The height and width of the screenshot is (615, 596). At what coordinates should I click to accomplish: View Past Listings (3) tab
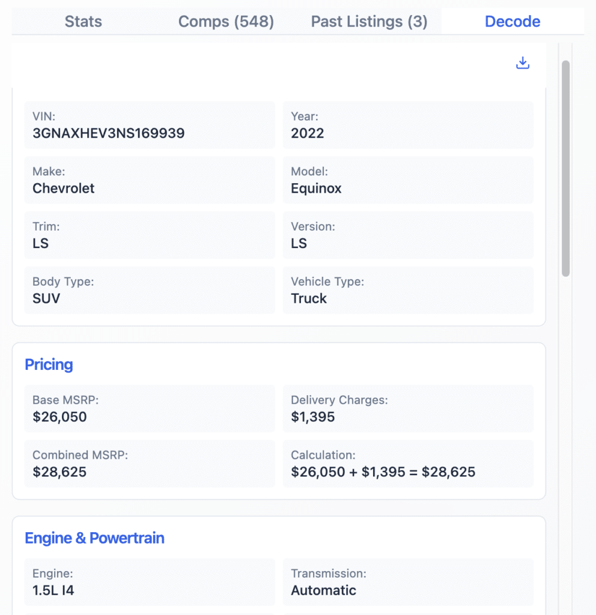point(368,21)
